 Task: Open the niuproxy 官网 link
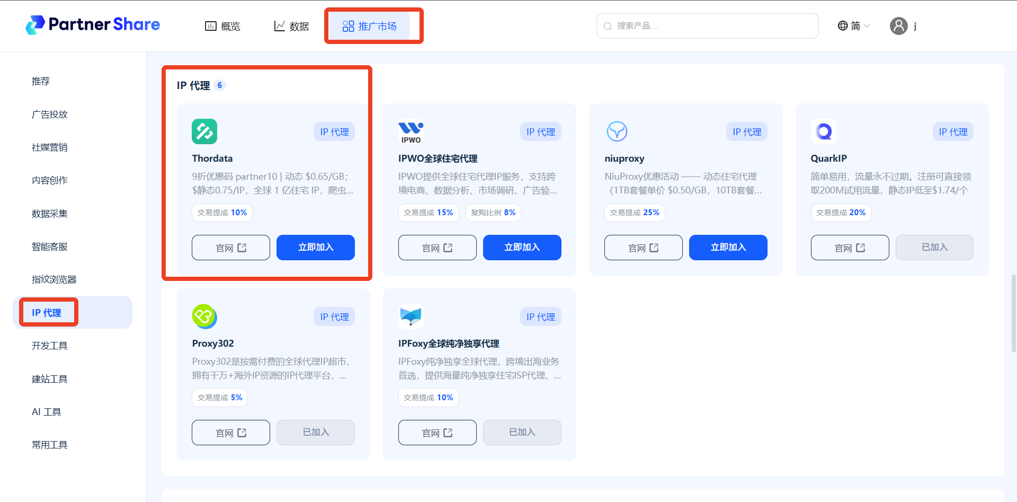[x=644, y=248]
